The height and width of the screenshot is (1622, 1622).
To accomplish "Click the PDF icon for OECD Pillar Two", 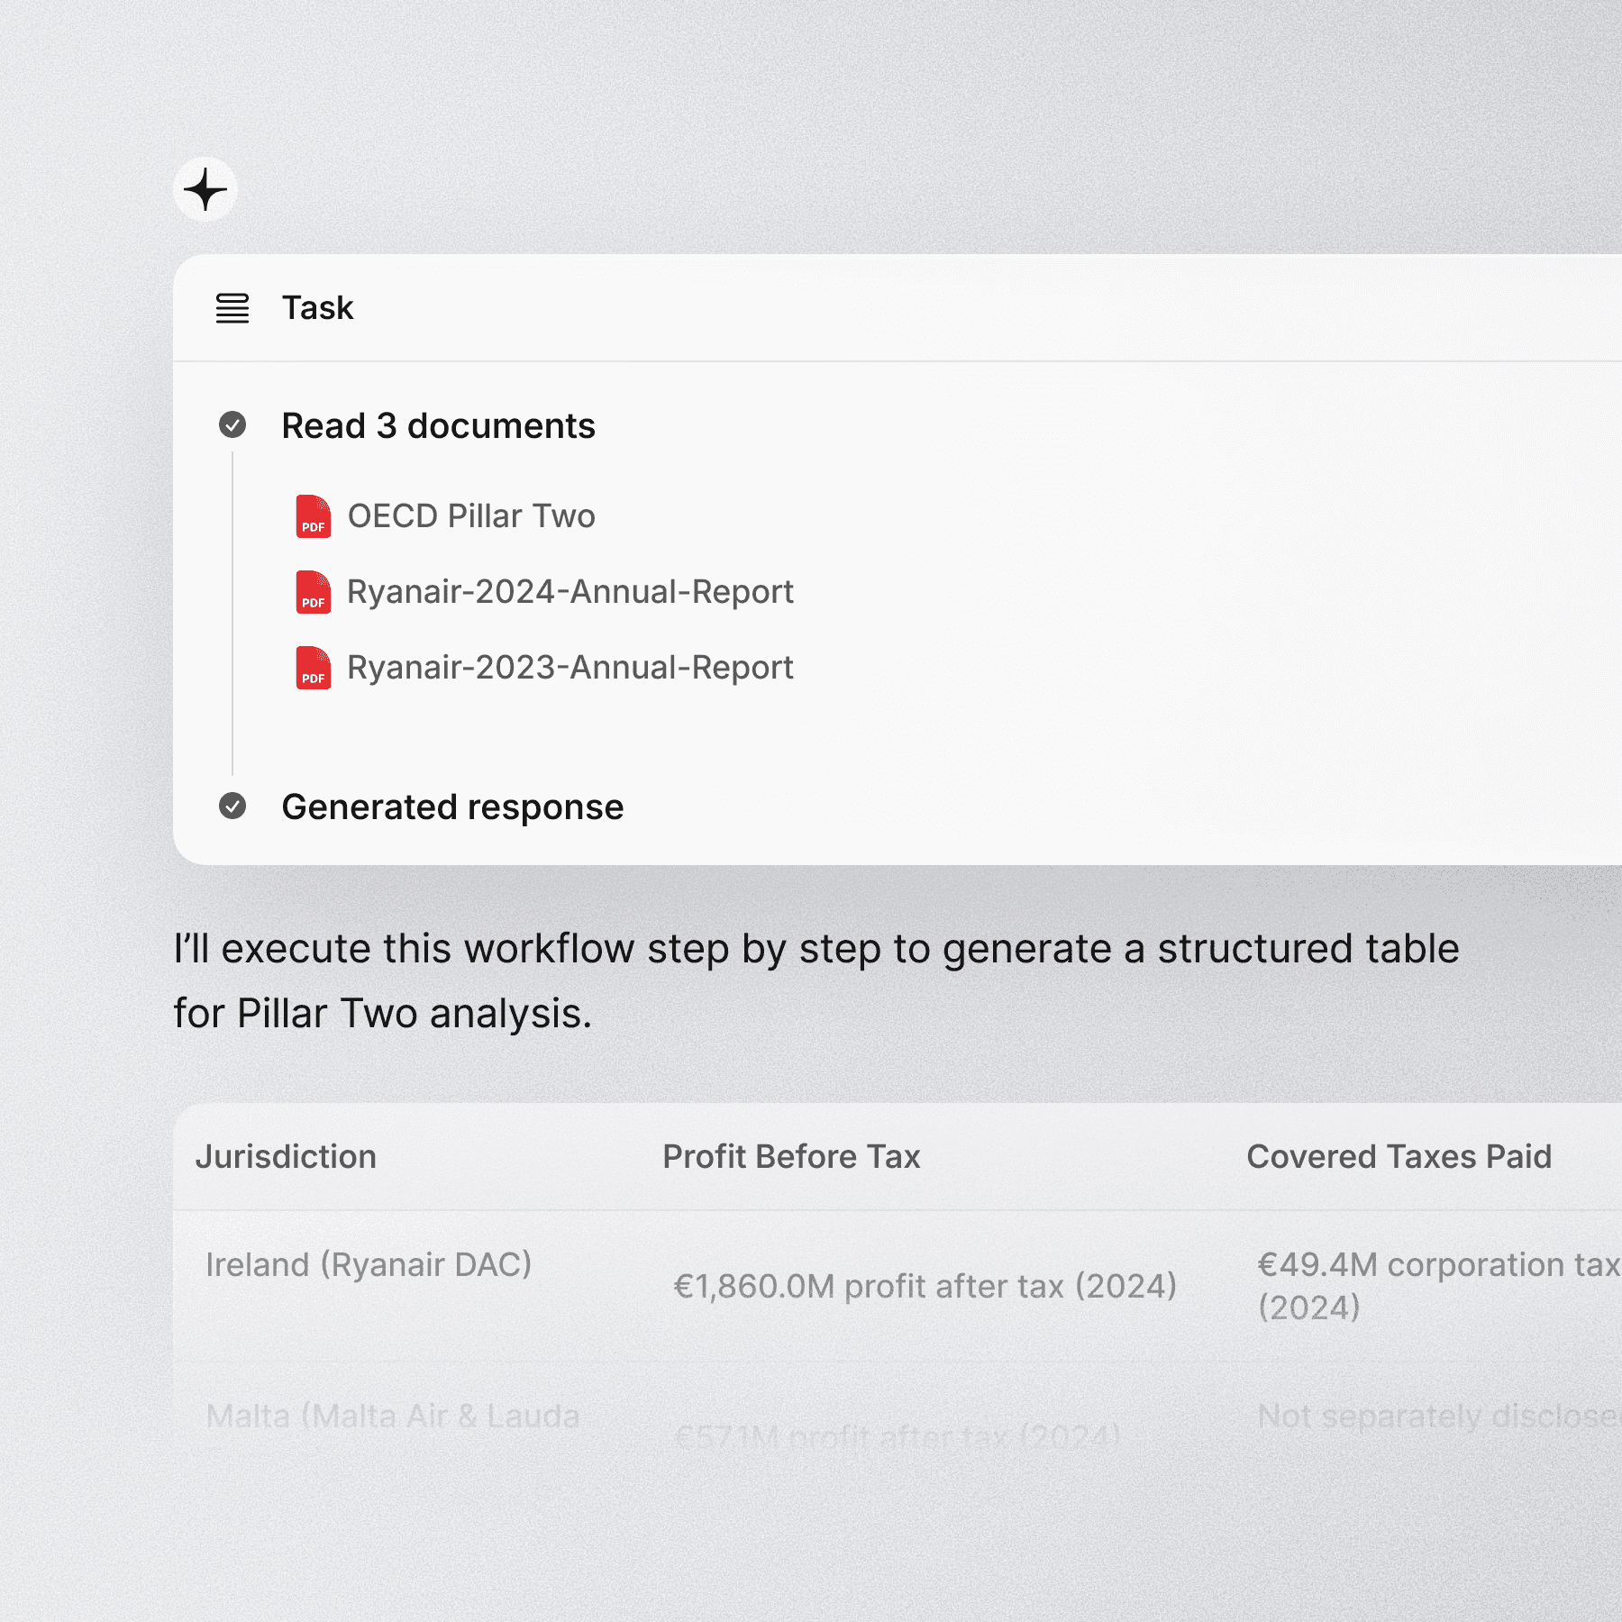I will (314, 516).
